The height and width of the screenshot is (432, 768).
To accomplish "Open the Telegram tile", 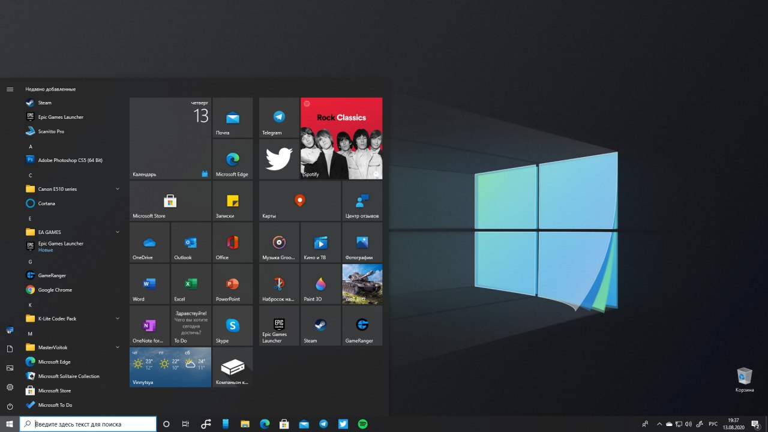I will tap(279, 118).
